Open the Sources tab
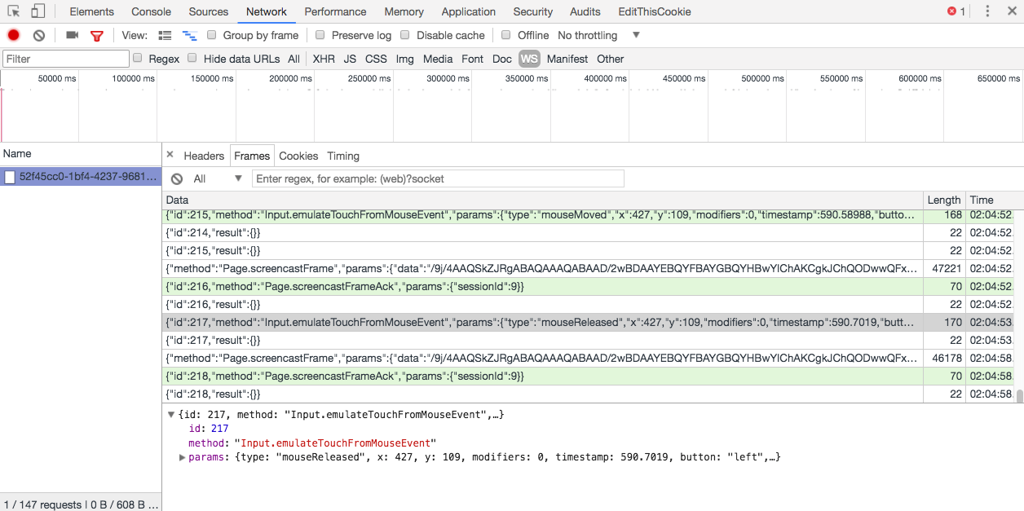This screenshot has width=1024, height=511. 209,11
